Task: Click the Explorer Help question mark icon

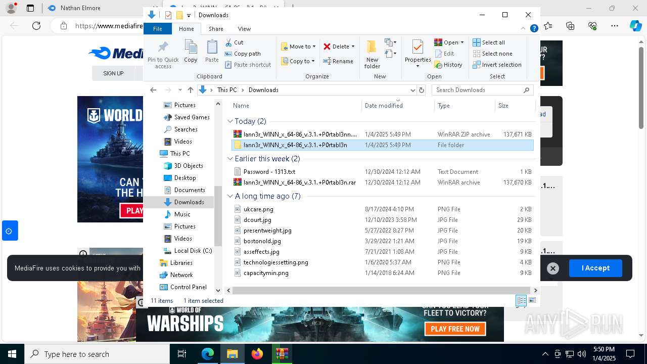Action: (534, 29)
